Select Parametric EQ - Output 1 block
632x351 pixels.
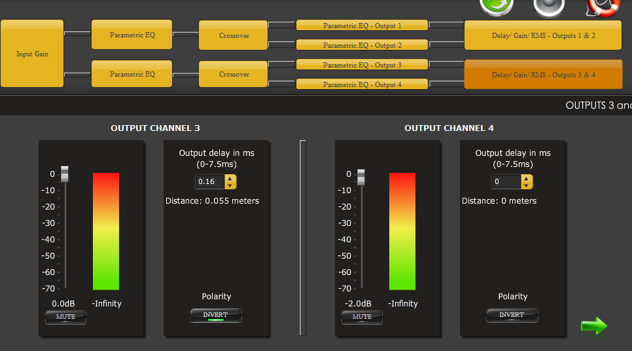362,26
